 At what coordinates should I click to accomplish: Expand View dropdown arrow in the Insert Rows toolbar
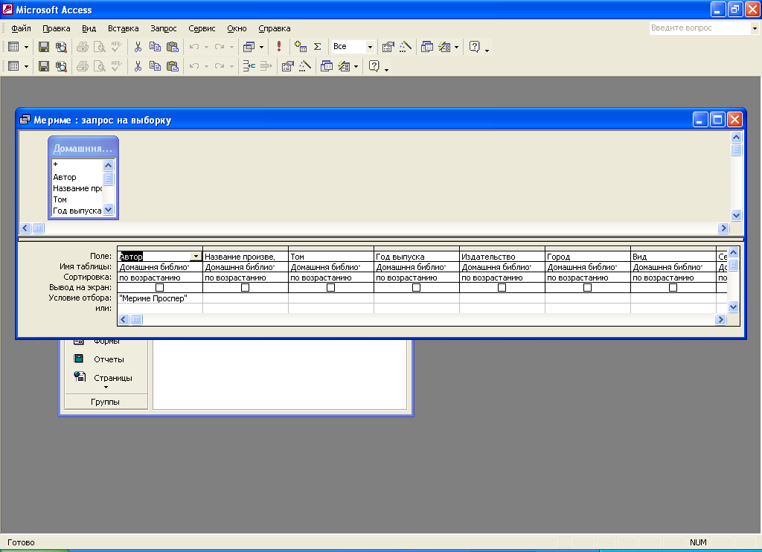click(26, 66)
